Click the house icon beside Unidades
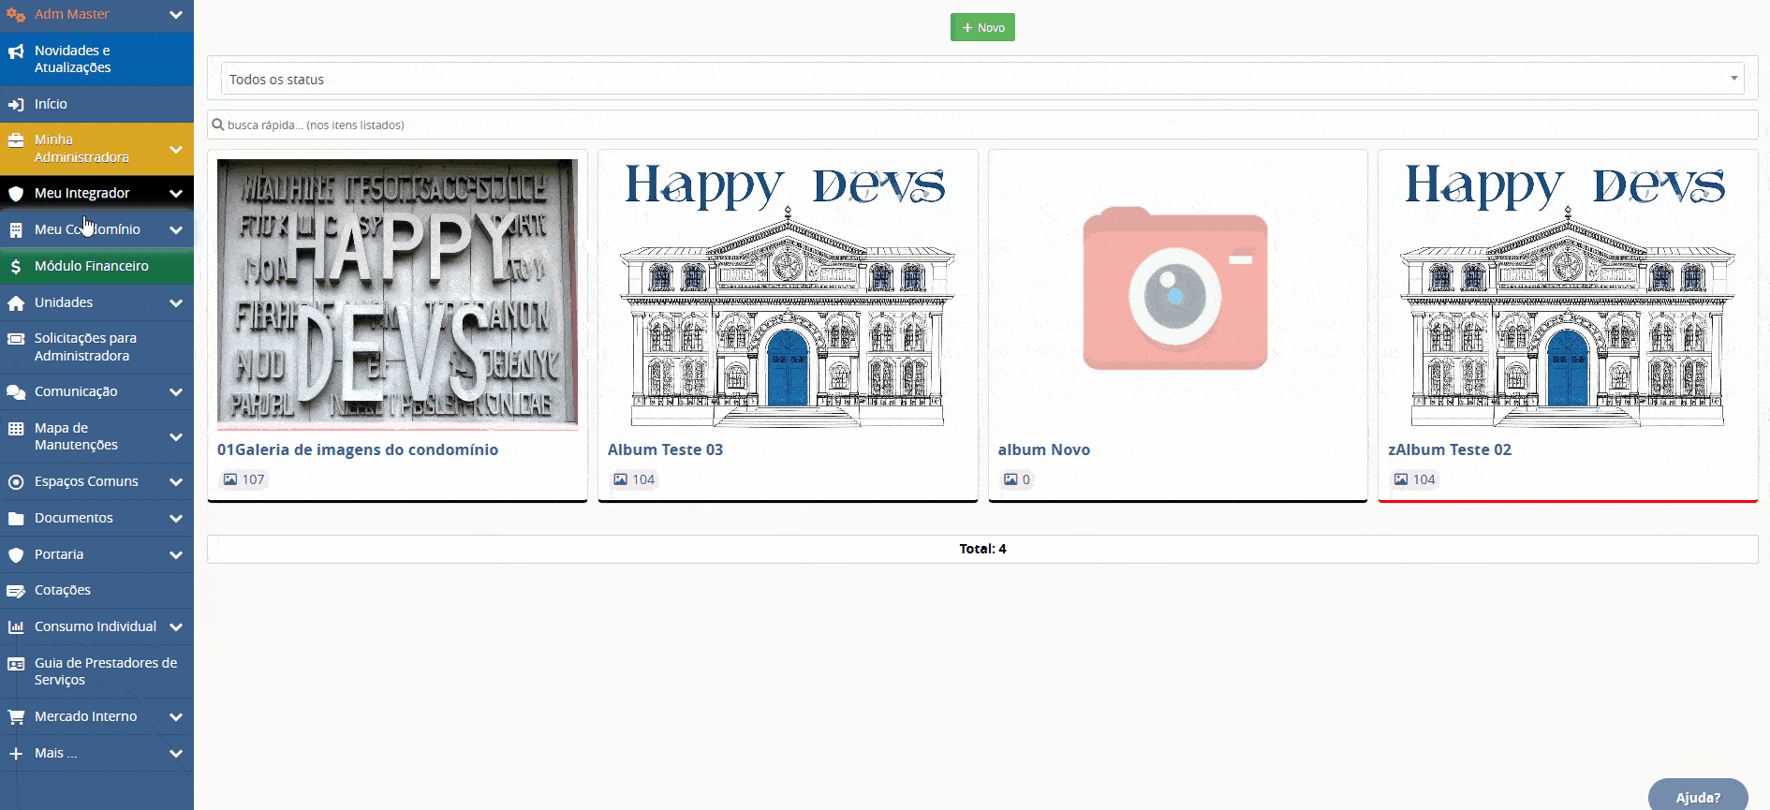This screenshot has width=1770, height=810. (x=16, y=303)
